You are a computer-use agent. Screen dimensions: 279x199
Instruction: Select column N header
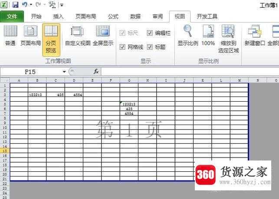click(x=258, y=80)
